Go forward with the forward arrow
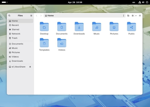Screen dimensions: 150x107 [41, 15]
